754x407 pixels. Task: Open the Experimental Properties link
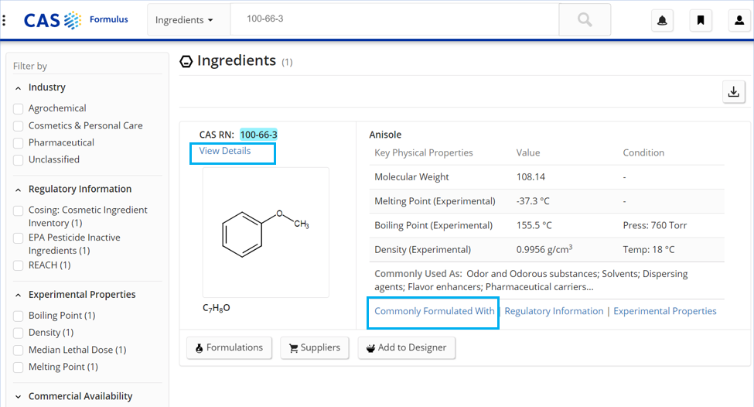(665, 311)
